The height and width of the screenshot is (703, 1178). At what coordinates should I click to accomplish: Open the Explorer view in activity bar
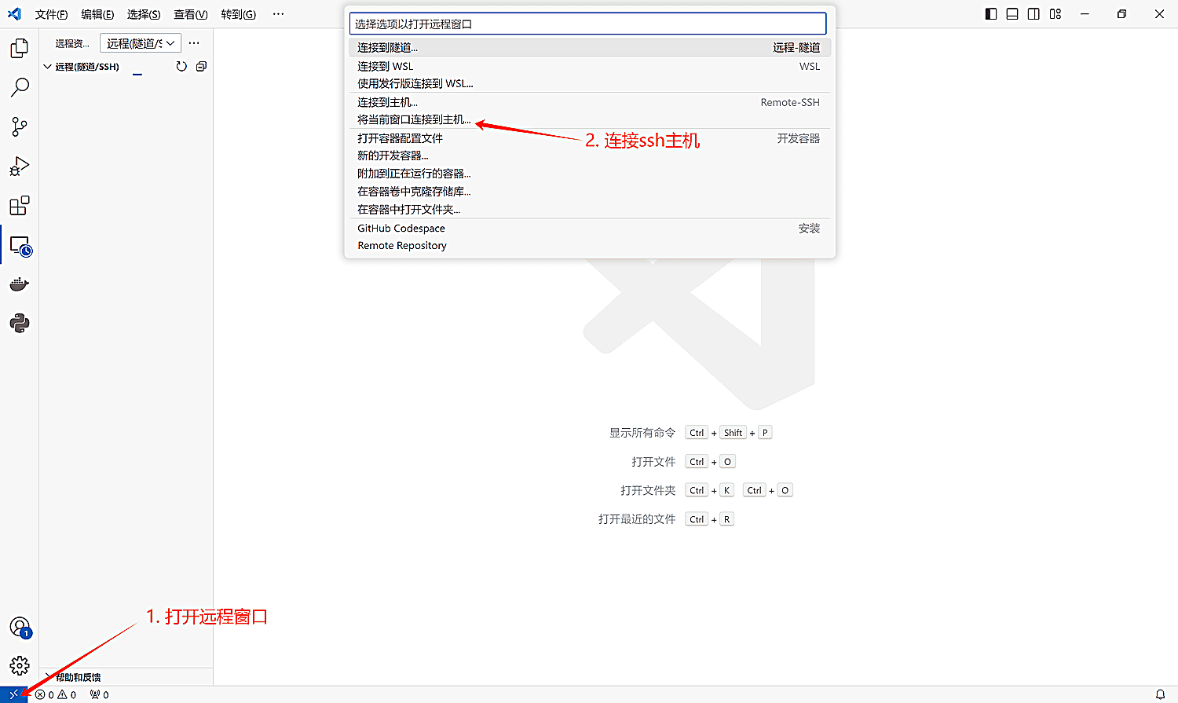pos(20,49)
